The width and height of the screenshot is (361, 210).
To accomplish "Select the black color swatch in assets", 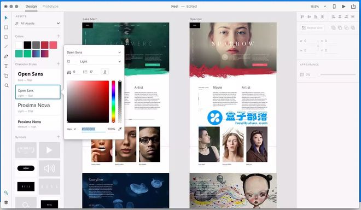I will tap(27, 45).
